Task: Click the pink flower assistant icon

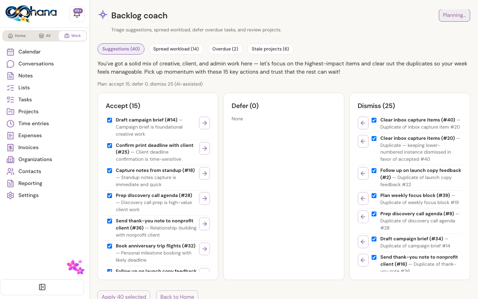Action: coord(75,267)
